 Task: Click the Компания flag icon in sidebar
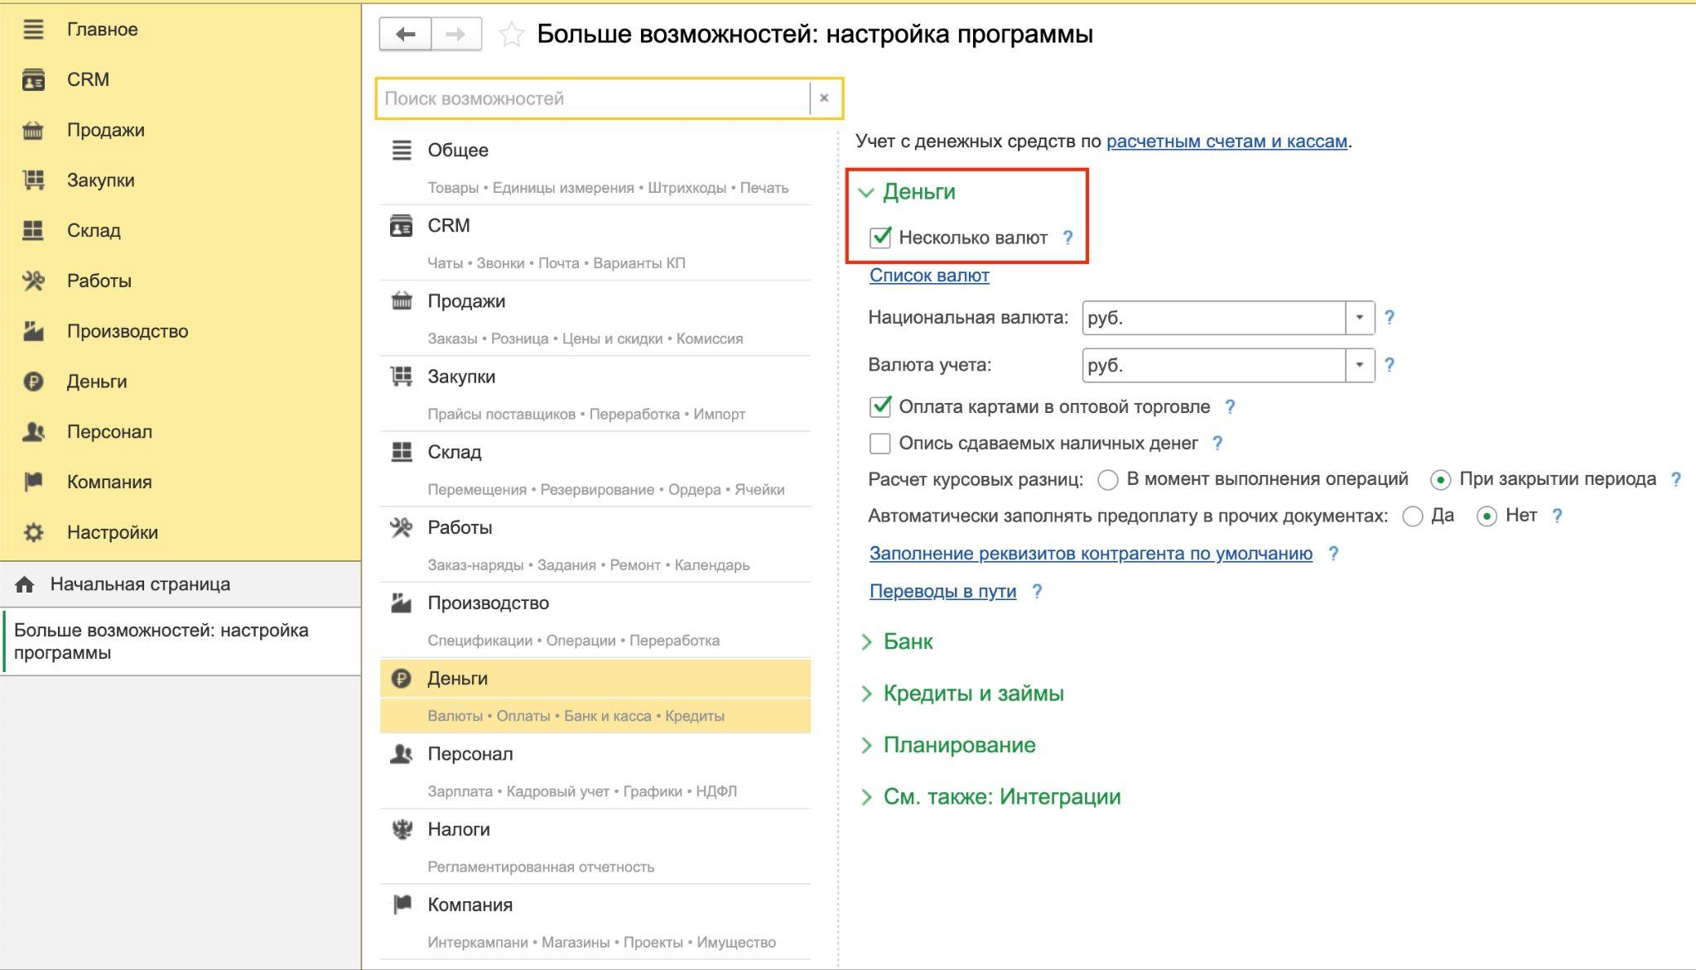pyautogui.click(x=33, y=483)
